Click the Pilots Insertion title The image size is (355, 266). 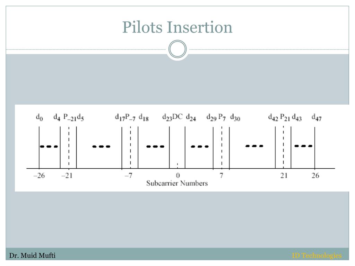click(177, 27)
